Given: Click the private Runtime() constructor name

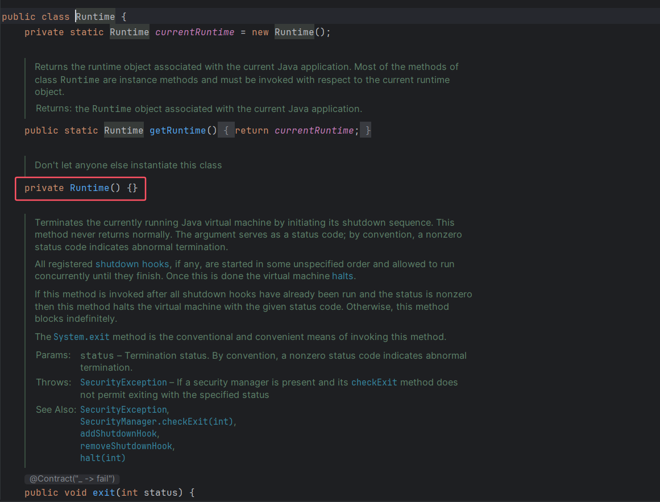Looking at the screenshot, I should coord(89,188).
